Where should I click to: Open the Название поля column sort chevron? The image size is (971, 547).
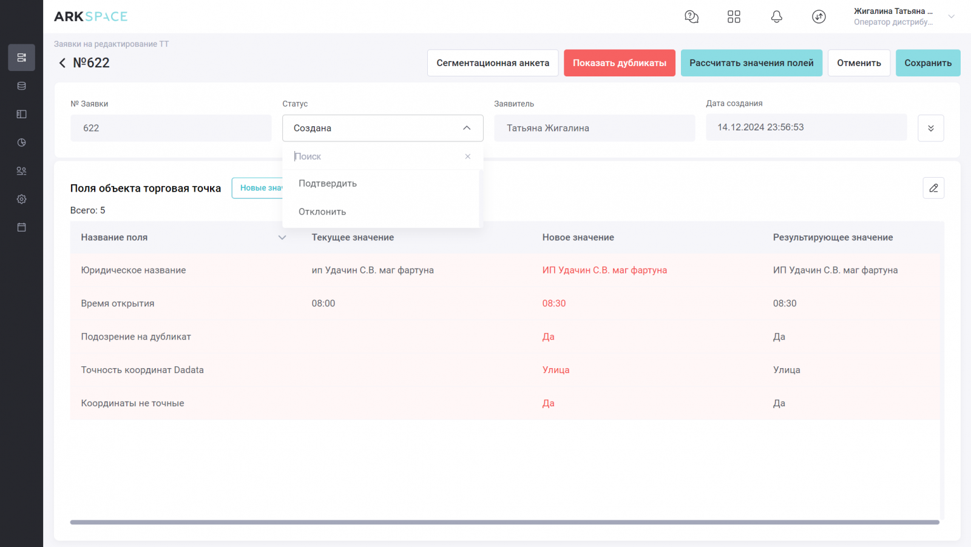tap(282, 238)
